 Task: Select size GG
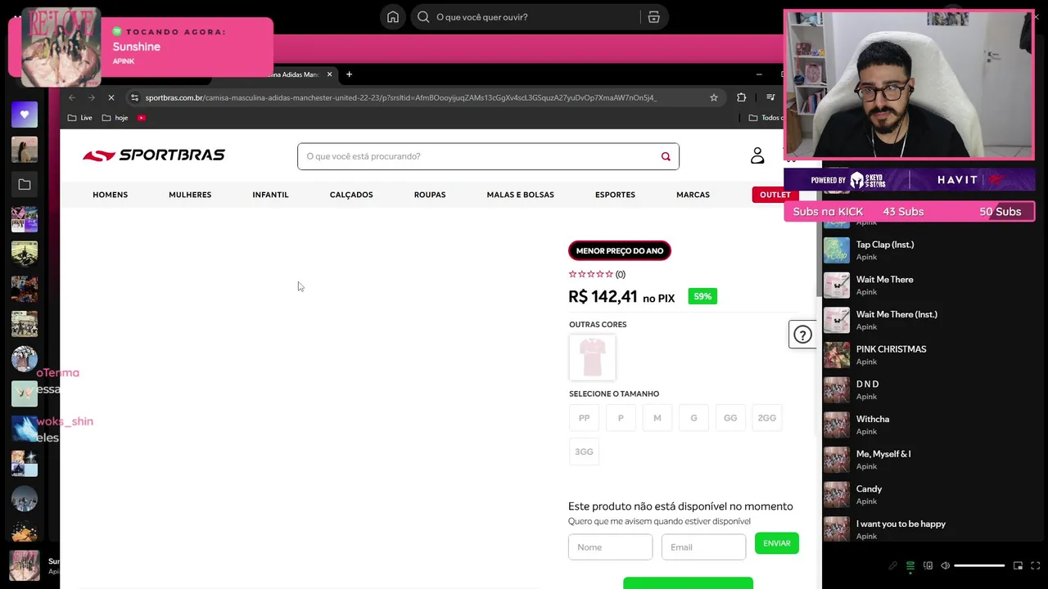730,418
